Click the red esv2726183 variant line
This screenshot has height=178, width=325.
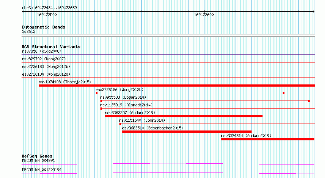[168, 70]
